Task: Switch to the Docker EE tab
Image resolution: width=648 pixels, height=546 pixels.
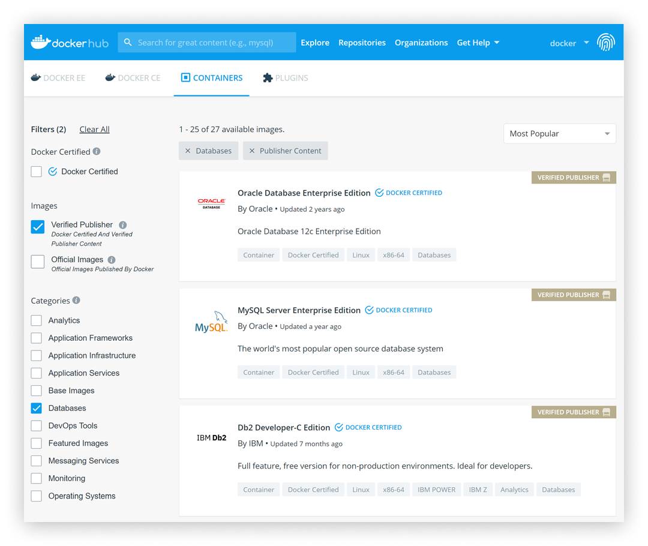Action: (x=58, y=78)
